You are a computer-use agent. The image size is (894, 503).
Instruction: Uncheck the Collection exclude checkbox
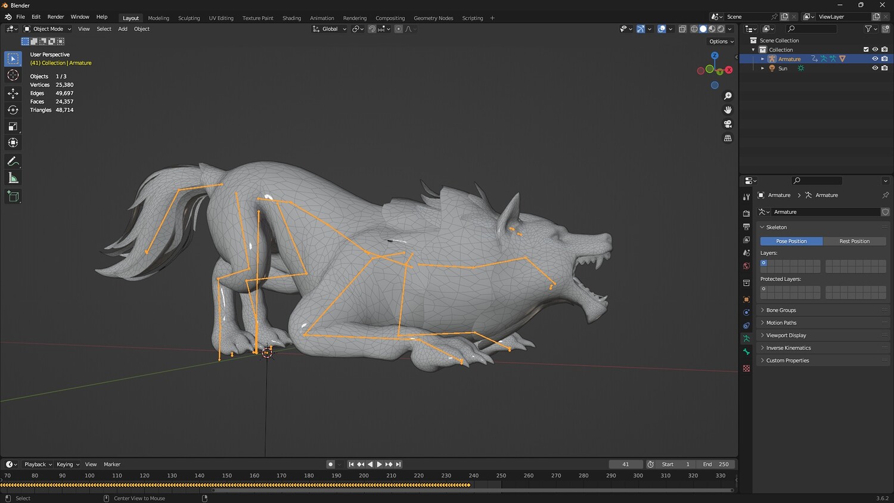[866, 49]
